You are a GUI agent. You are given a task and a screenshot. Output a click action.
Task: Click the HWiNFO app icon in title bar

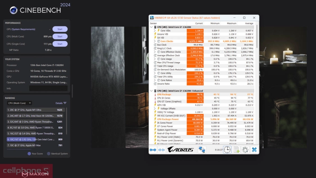click(152, 18)
